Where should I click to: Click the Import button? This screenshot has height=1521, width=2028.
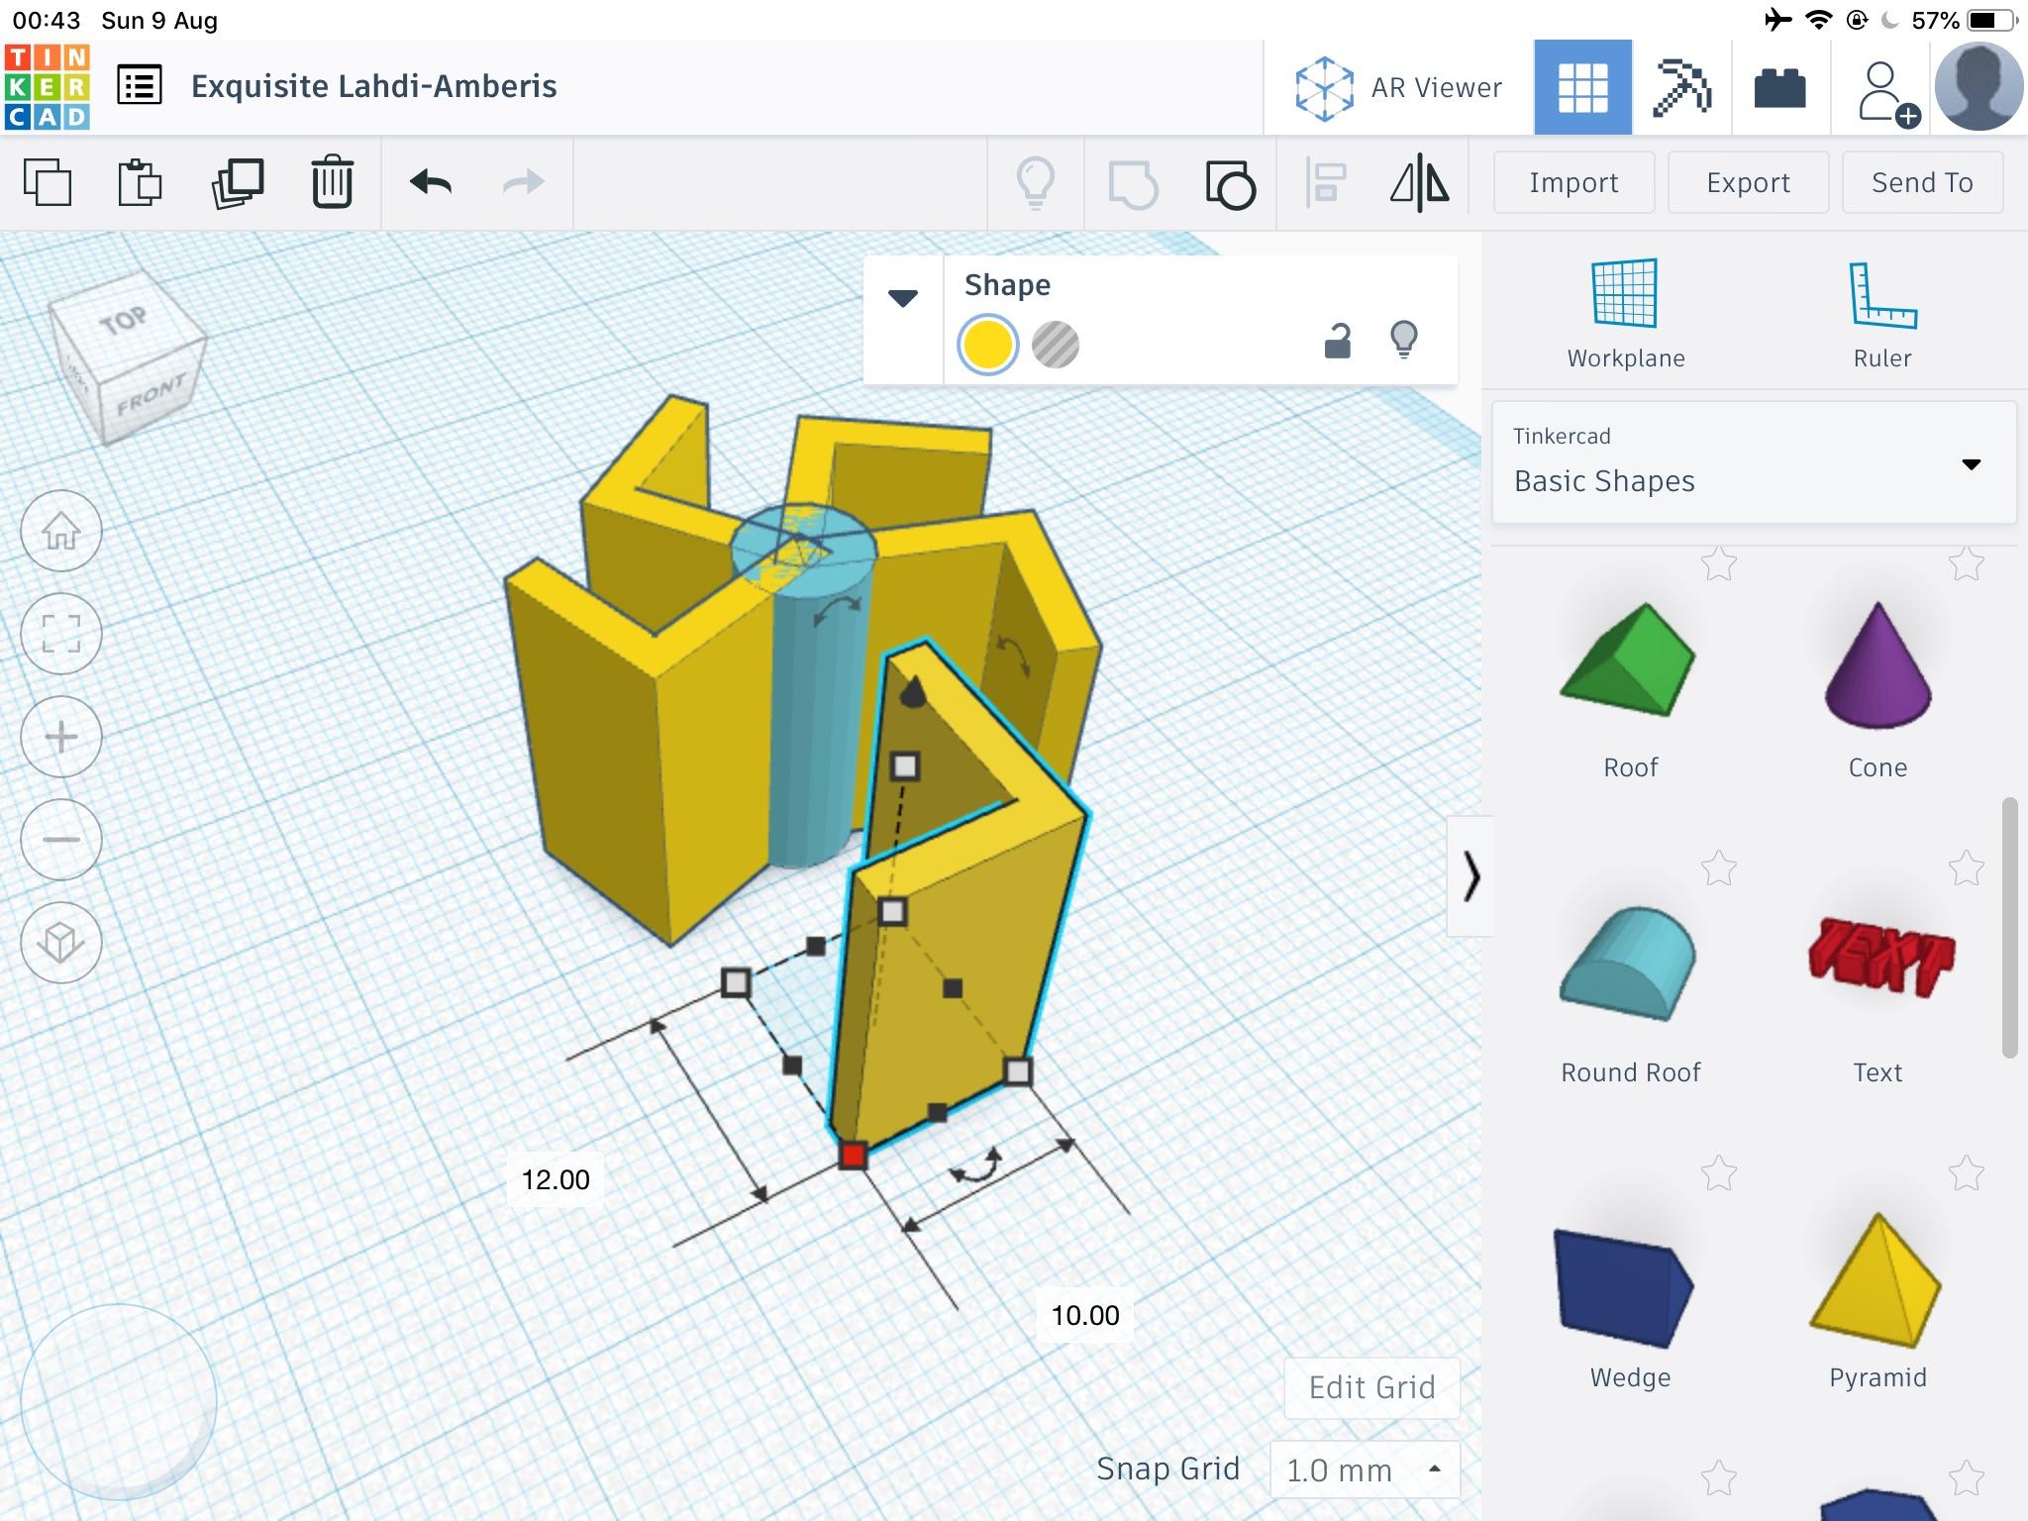1573,182
